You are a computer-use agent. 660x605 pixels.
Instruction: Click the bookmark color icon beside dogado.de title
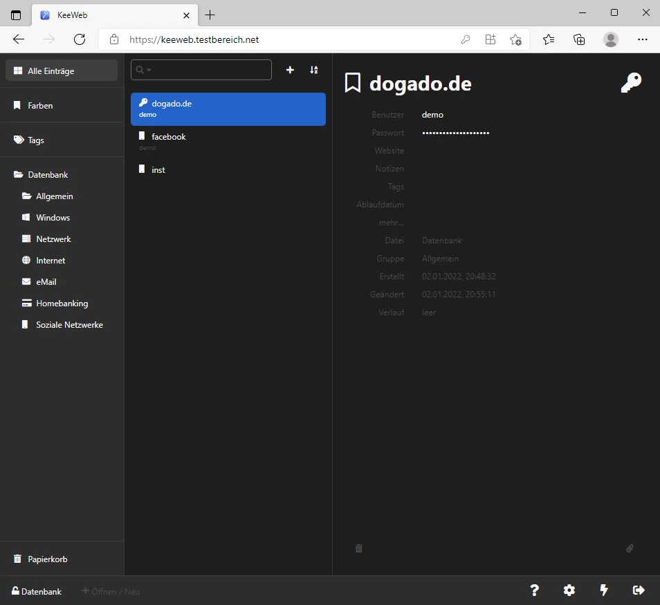click(x=353, y=84)
